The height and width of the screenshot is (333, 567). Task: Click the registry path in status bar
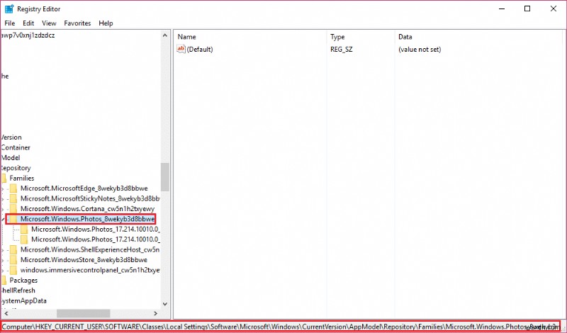tap(280, 327)
